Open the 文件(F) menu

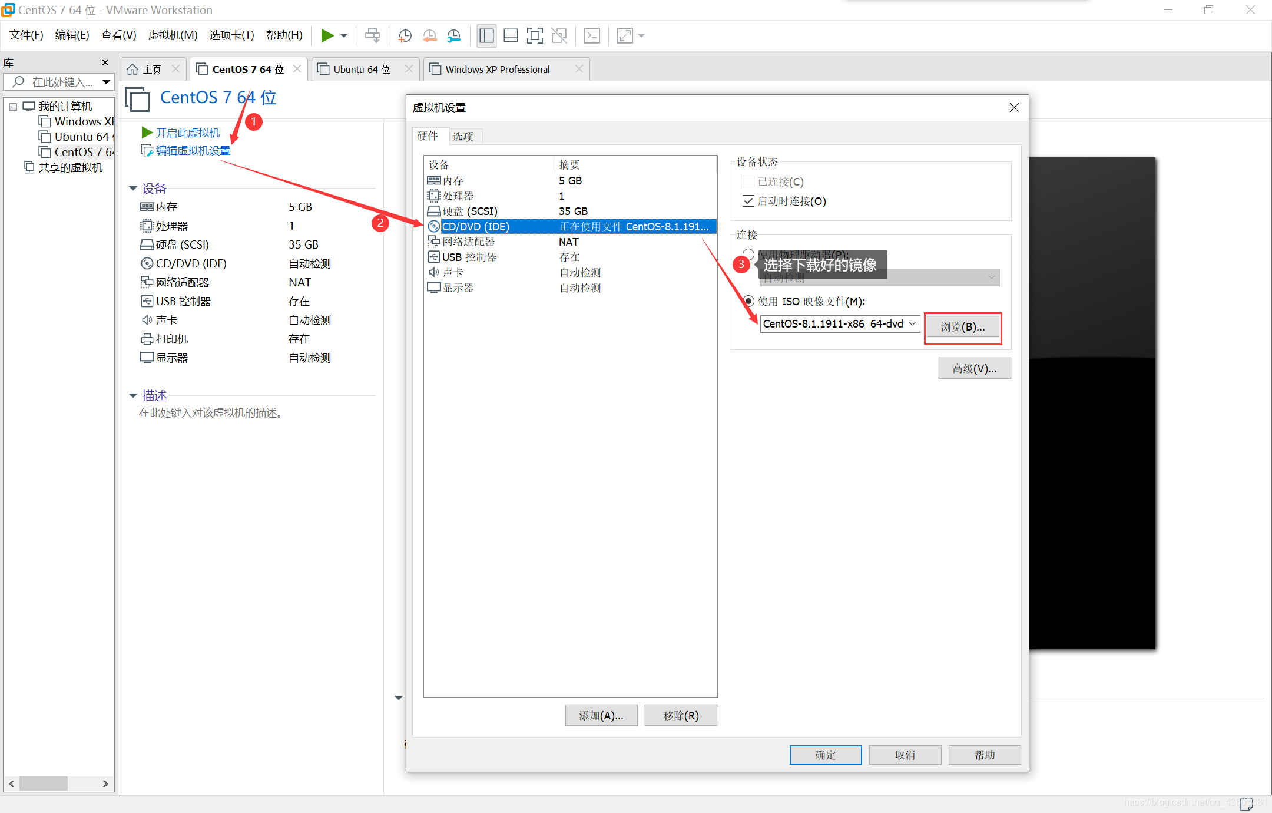(26, 35)
